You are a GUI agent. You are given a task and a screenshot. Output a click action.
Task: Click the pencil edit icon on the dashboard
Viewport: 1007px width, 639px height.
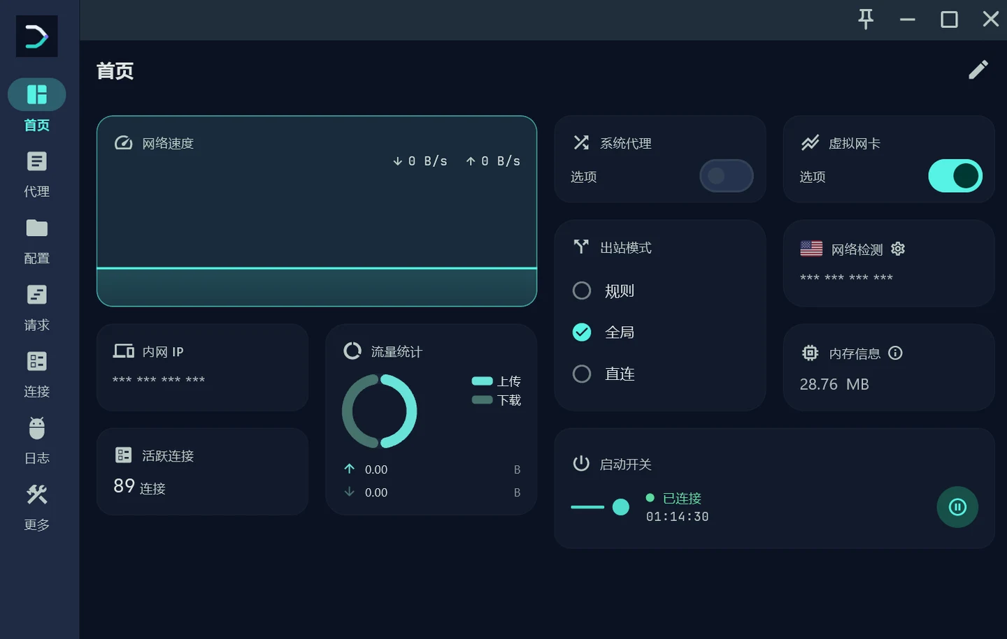[x=978, y=70]
